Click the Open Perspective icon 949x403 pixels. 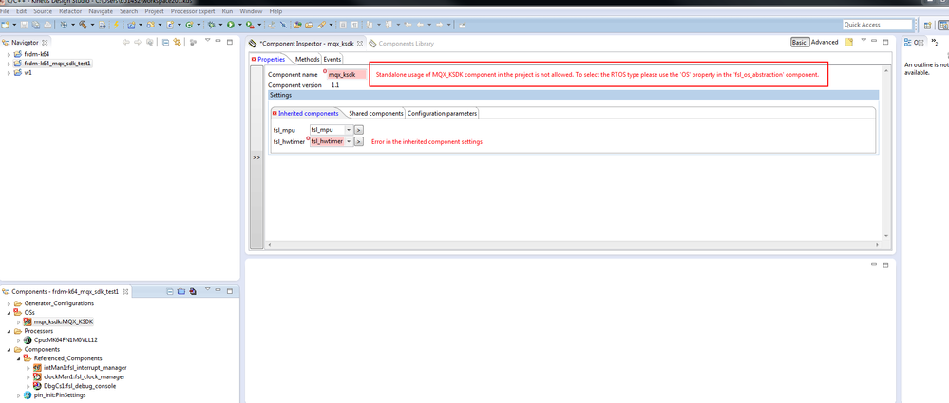point(927,25)
